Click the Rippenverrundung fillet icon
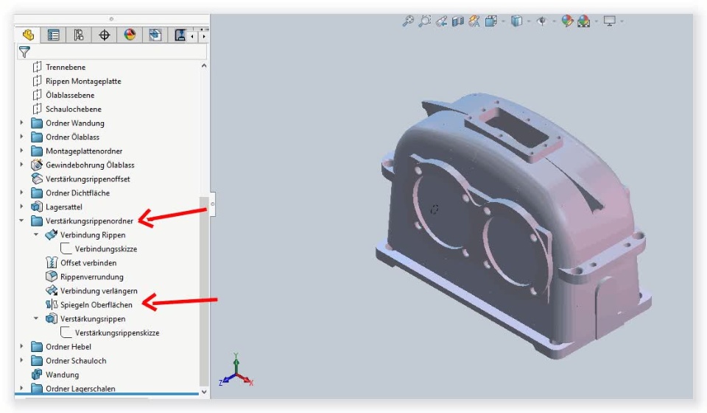Screen dimensions: 707x413 tap(52, 276)
